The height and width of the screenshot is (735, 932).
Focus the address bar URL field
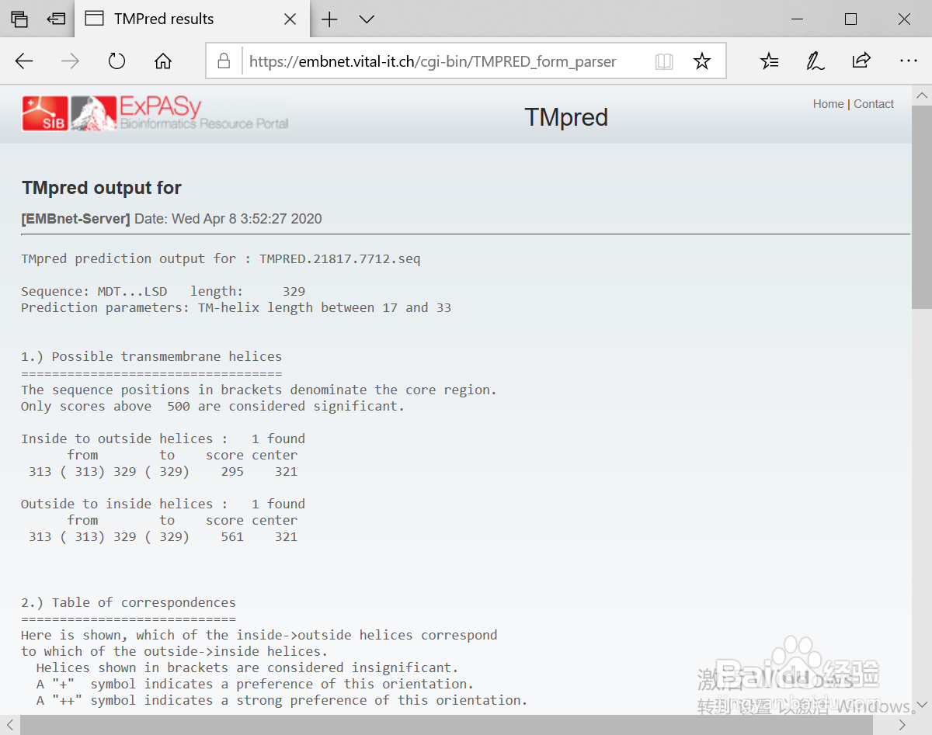[433, 61]
